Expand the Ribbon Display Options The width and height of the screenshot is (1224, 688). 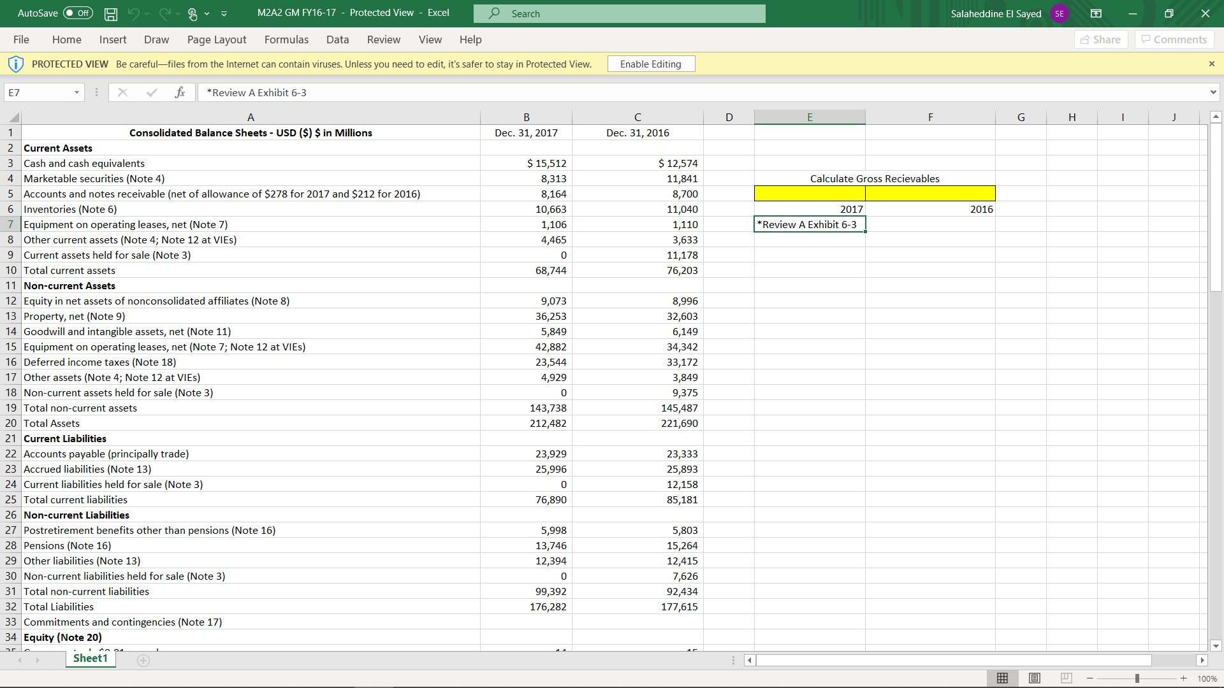click(1096, 13)
